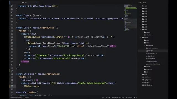Click the ch5 folder icon
The height and width of the screenshot is (99, 177).
[x=143, y=19]
